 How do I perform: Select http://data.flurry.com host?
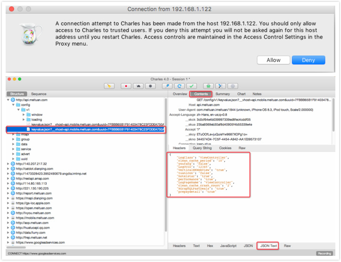31,233
